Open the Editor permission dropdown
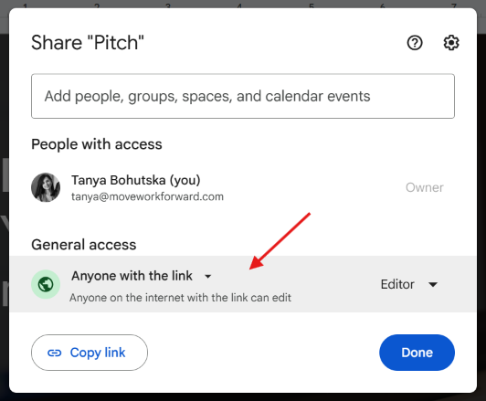Image resolution: width=486 pixels, height=401 pixels. (x=409, y=284)
